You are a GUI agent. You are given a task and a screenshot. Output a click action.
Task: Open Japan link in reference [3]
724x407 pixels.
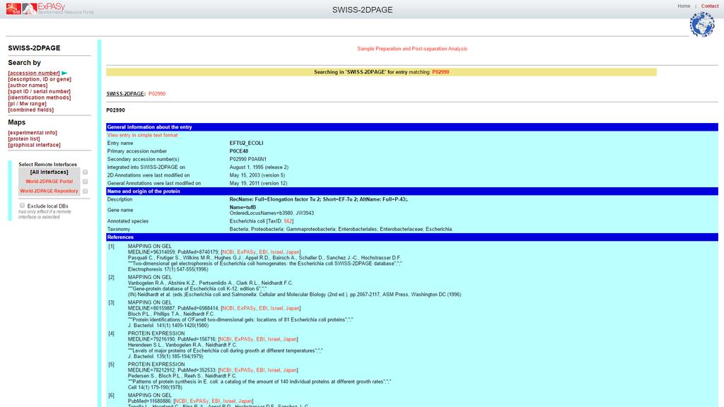click(x=292, y=308)
